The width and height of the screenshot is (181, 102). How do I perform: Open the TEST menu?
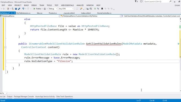(x=56, y=5)
